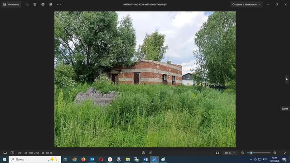Click the РУС language indicator

tap(265, 159)
